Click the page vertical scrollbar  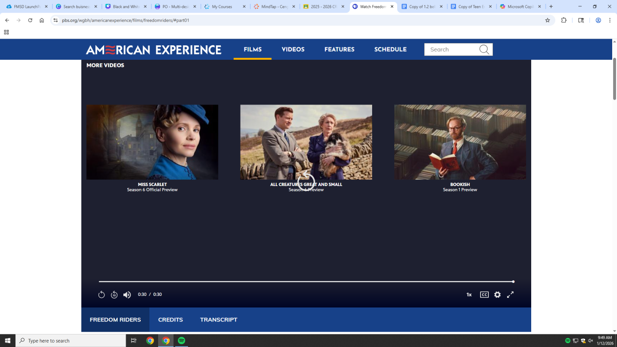[615, 79]
